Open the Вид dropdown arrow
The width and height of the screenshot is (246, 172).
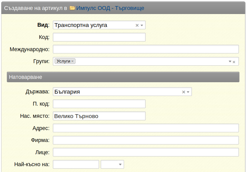point(142,25)
